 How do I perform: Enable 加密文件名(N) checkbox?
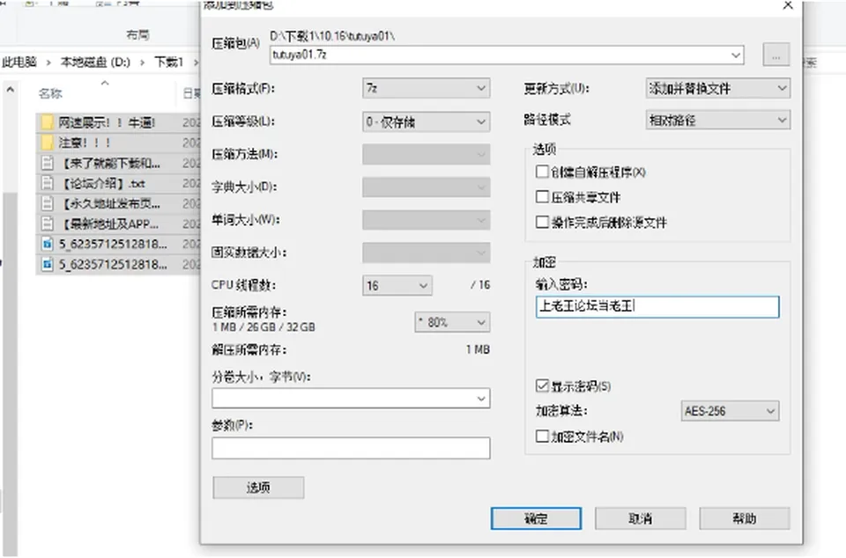pos(542,437)
